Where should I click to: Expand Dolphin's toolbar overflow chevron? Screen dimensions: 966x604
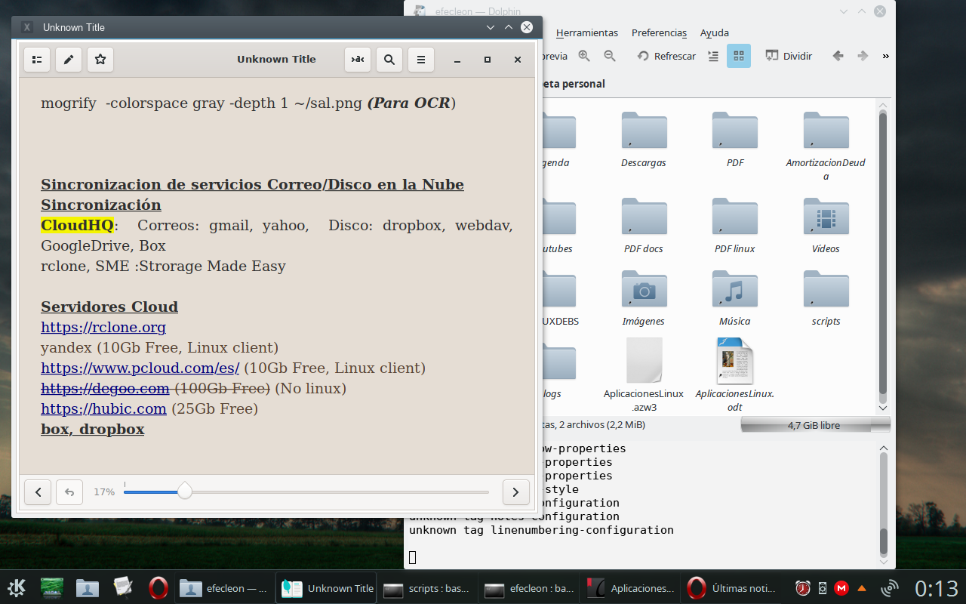point(885,56)
